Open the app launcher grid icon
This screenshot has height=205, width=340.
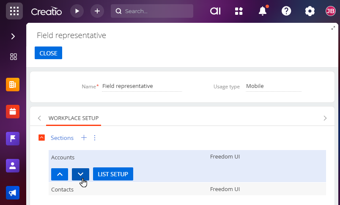click(14, 11)
